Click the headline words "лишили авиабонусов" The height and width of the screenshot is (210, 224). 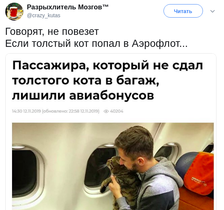83,95
